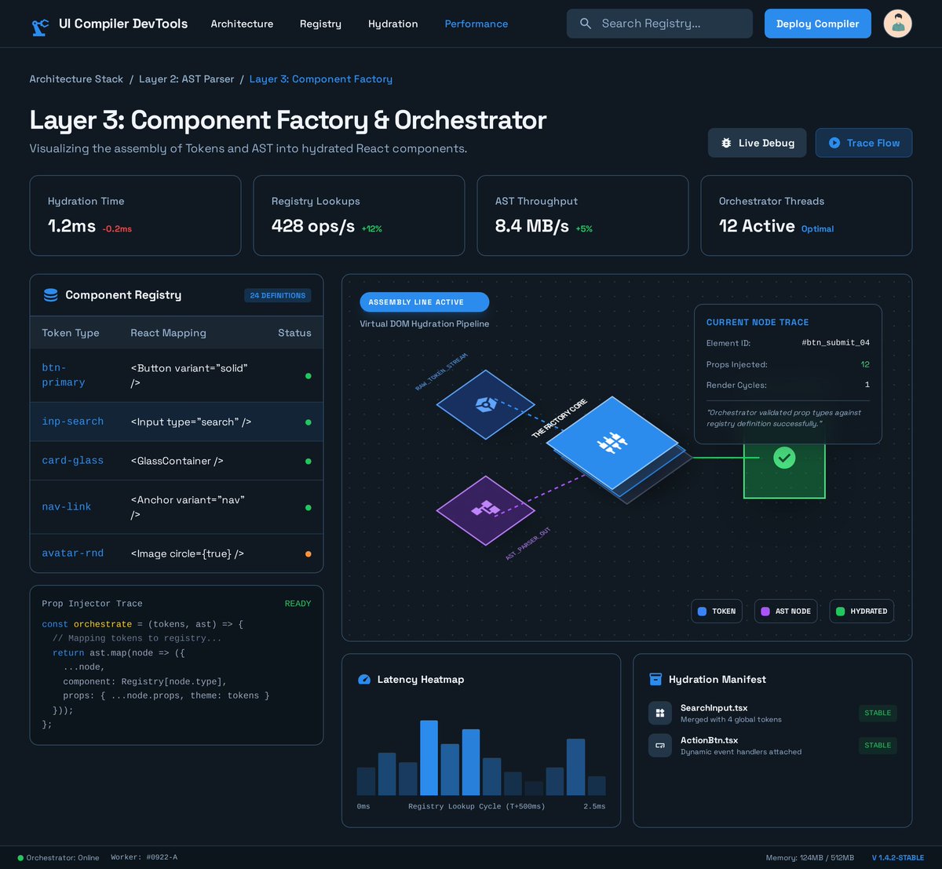Image resolution: width=942 pixels, height=869 pixels.
Task: Click the React Mapping column header
Action: [168, 333]
